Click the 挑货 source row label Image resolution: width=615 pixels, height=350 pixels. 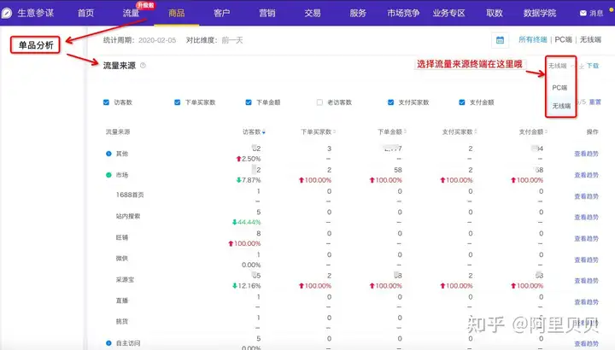point(122,321)
